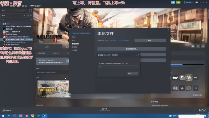Open friends and chat icon
This screenshot has width=209, height=118.
205,110
